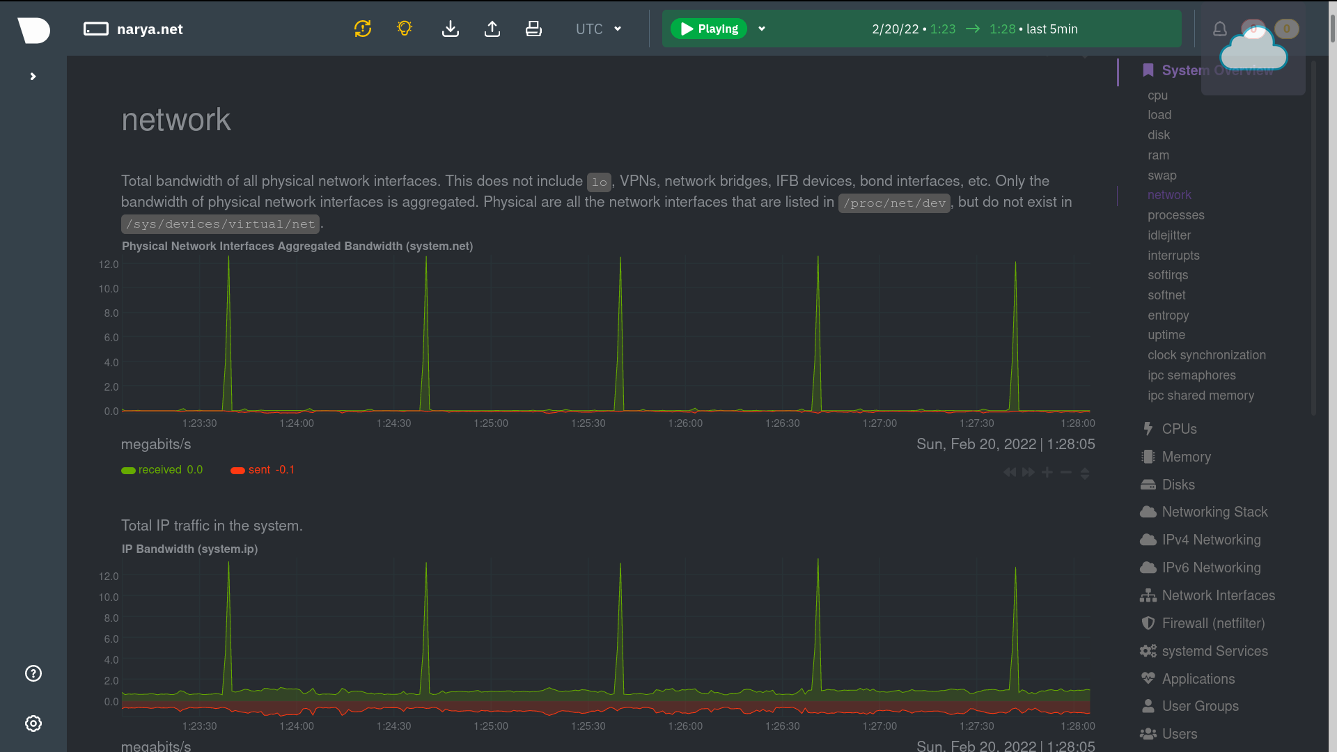
Task: Open the Network Interfaces menu section
Action: [1218, 595]
